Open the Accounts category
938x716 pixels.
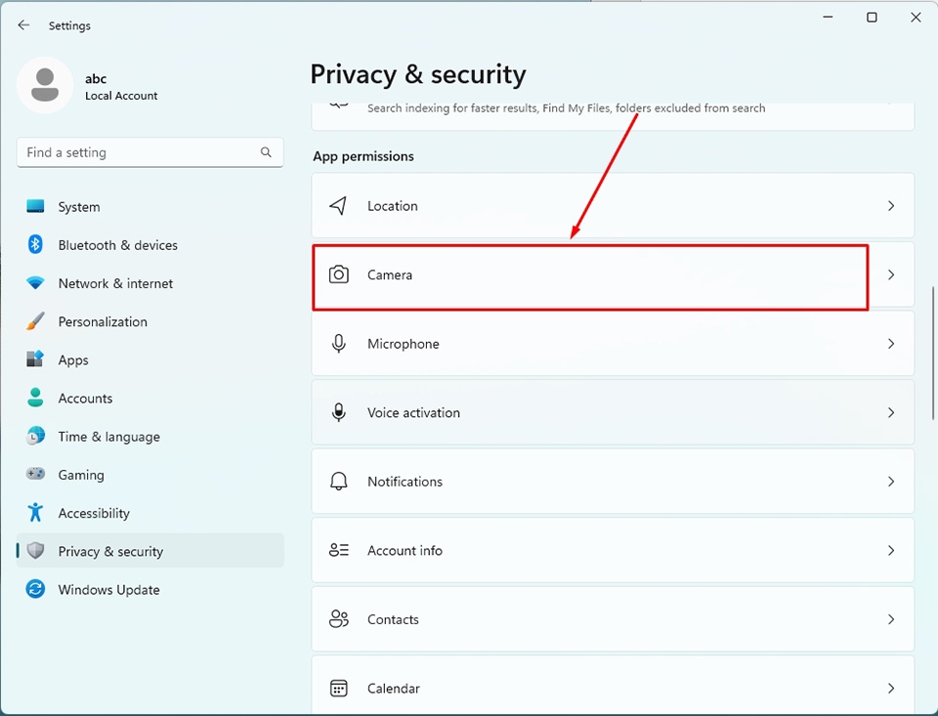pyautogui.click(x=149, y=398)
